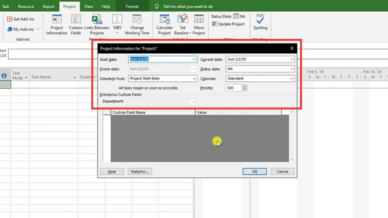Click Links Between Projects icon
Viewport: 388px width, 218px height.
97,20
